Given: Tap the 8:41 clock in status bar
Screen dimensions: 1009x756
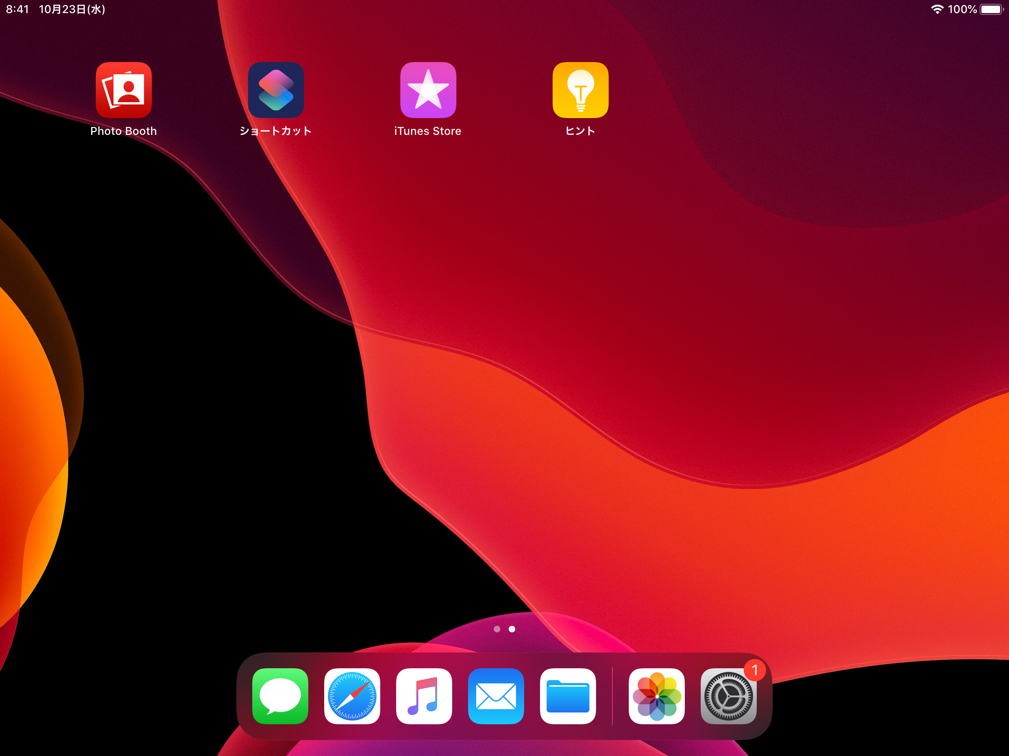Looking at the screenshot, I should pos(17,9).
